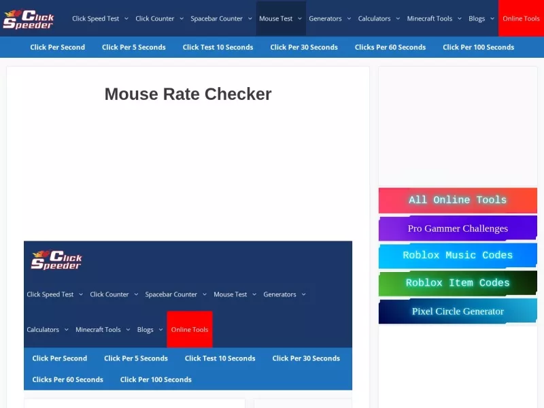Click the red Online Tools button in header
Image resolution: width=544 pixels, height=408 pixels.
[521, 18]
